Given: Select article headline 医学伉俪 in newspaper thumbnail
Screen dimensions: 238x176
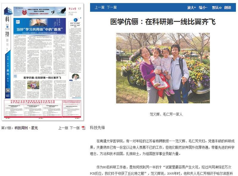Looking at the screenshot, I should pos(42,78).
